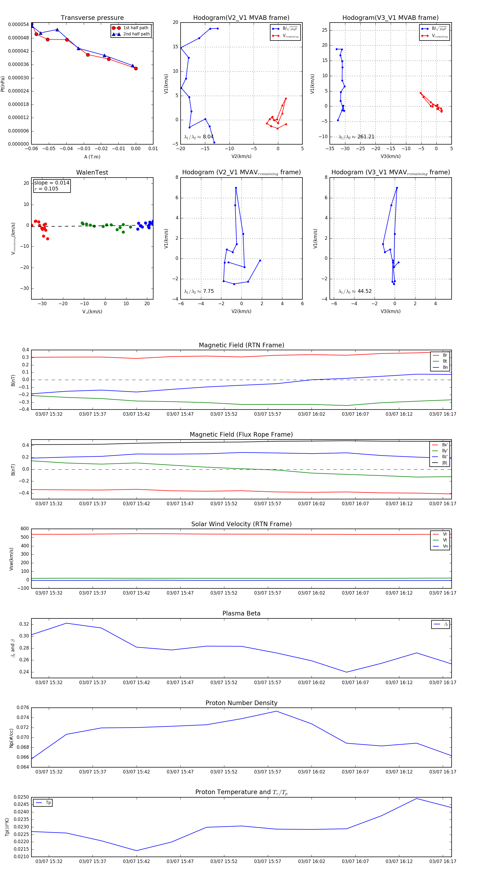Click the λ1/λ3 ≈ 261.21 annotation
The image size is (483, 885).
tap(356, 137)
